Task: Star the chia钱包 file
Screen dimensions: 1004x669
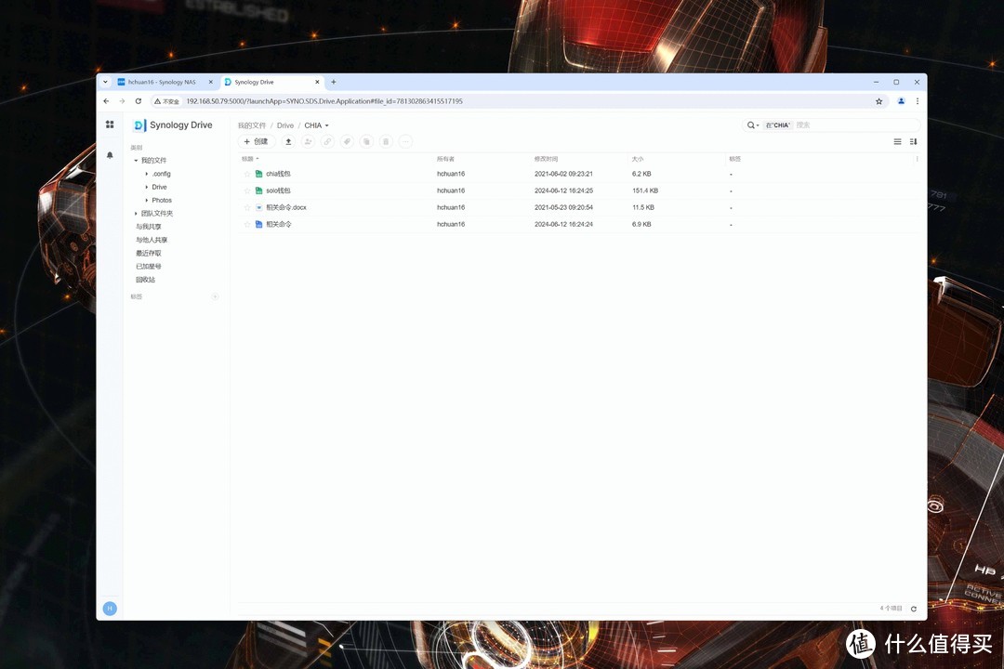Action: (247, 174)
